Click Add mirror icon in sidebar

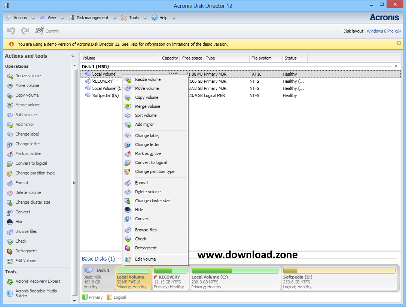tap(10, 125)
